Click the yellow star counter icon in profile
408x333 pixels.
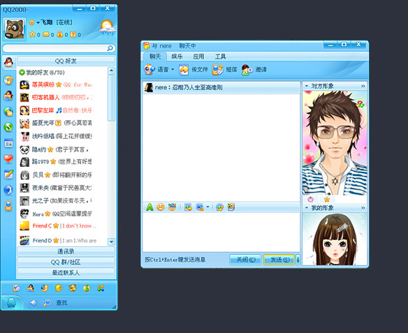point(32,34)
